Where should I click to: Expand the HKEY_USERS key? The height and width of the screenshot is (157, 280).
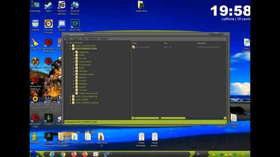pos(70,100)
